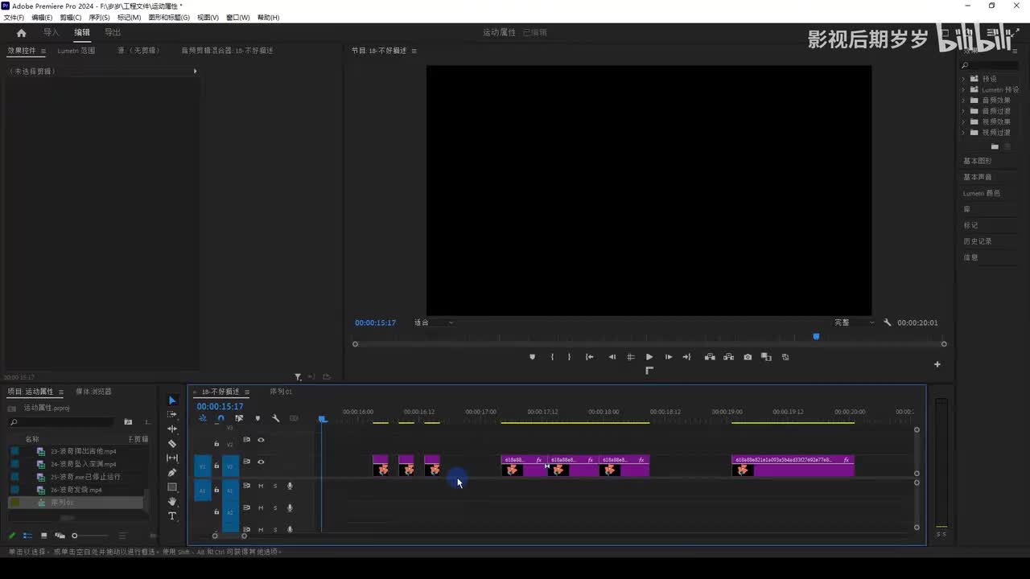This screenshot has width=1030, height=579.
Task: Switch Project panel to icon view
Action: tap(43, 536)
